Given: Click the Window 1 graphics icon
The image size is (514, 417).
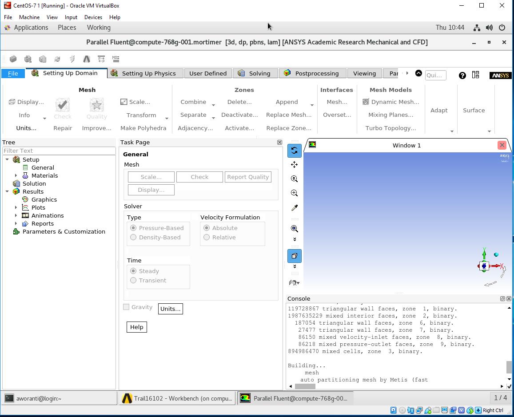Looking at the screenshot, I should pos(312,144).
